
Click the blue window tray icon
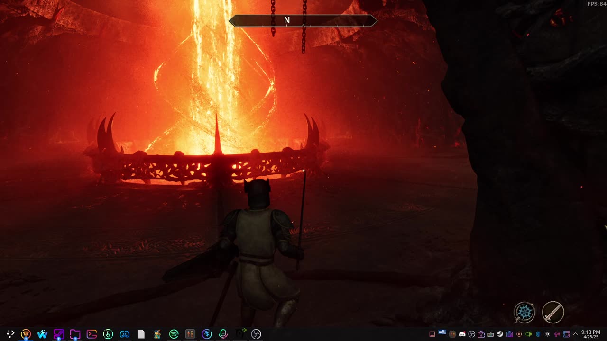(442, 332)
